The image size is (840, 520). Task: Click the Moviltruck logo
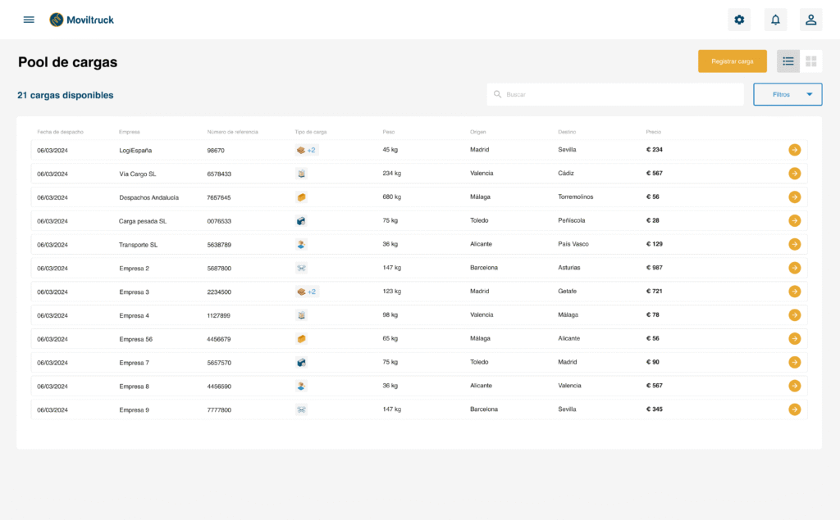[x=81, y=20]
